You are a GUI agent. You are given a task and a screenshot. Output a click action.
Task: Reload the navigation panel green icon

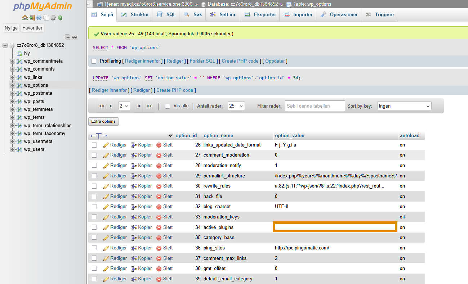click(60, 18)
